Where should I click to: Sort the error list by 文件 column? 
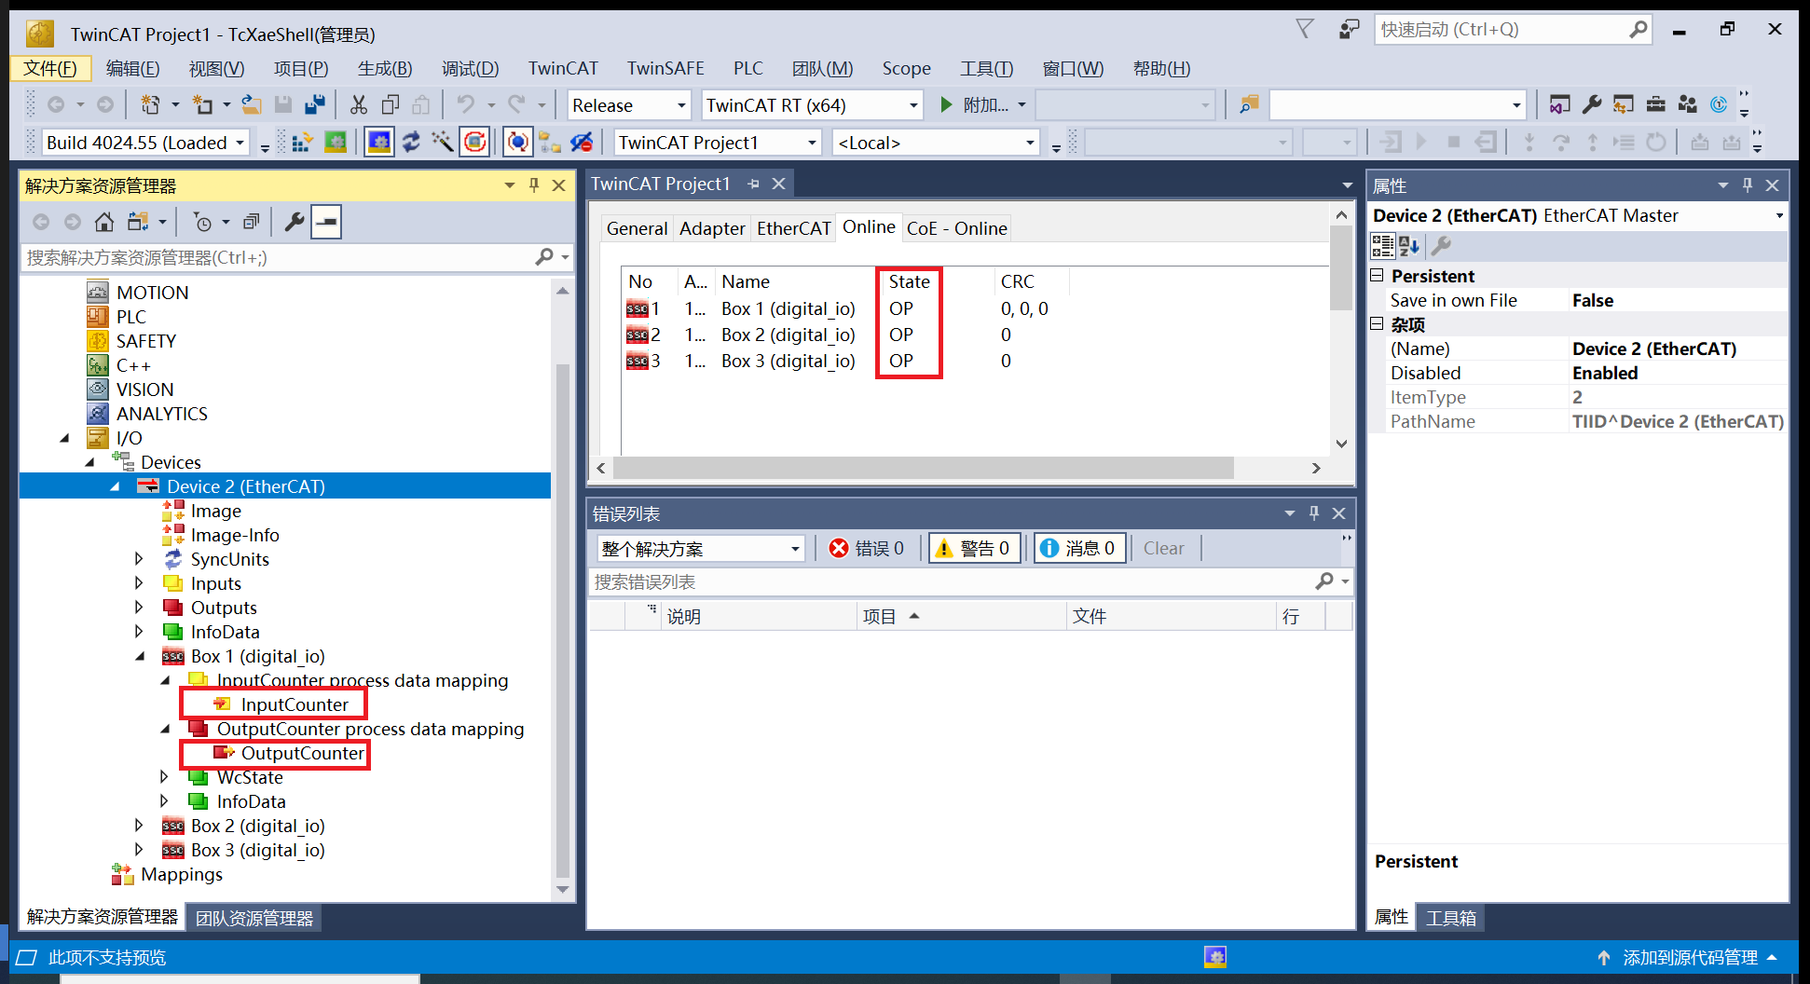point(1171,616)
